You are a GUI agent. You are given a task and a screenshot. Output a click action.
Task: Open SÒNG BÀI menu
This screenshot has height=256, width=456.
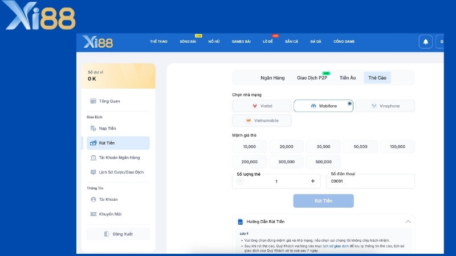pos(188,42)
